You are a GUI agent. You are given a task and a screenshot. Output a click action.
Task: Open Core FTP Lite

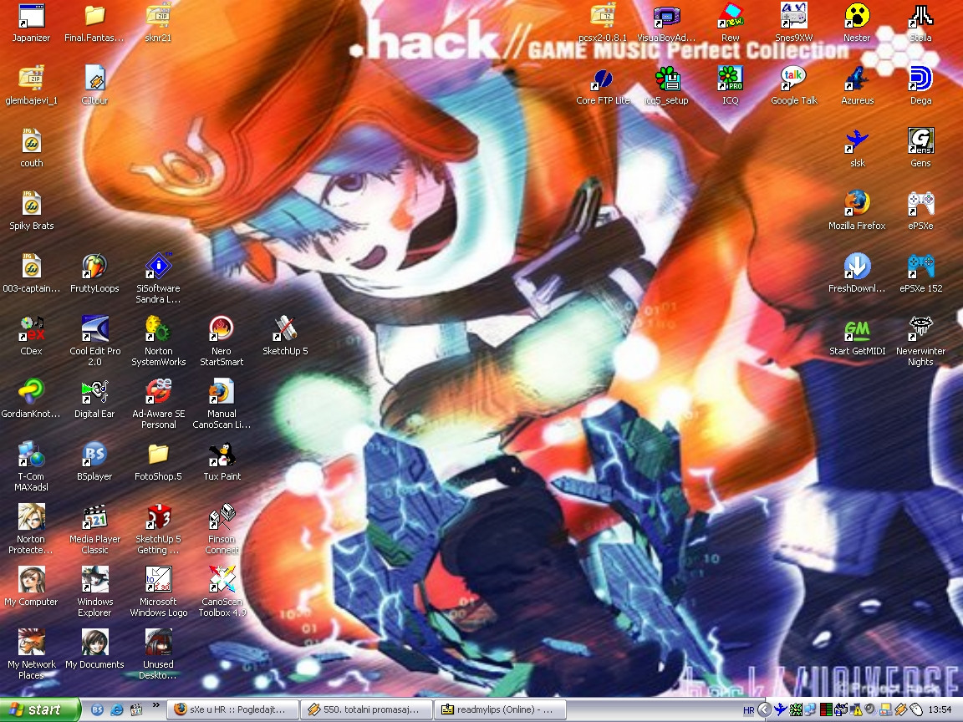(603, 85)
